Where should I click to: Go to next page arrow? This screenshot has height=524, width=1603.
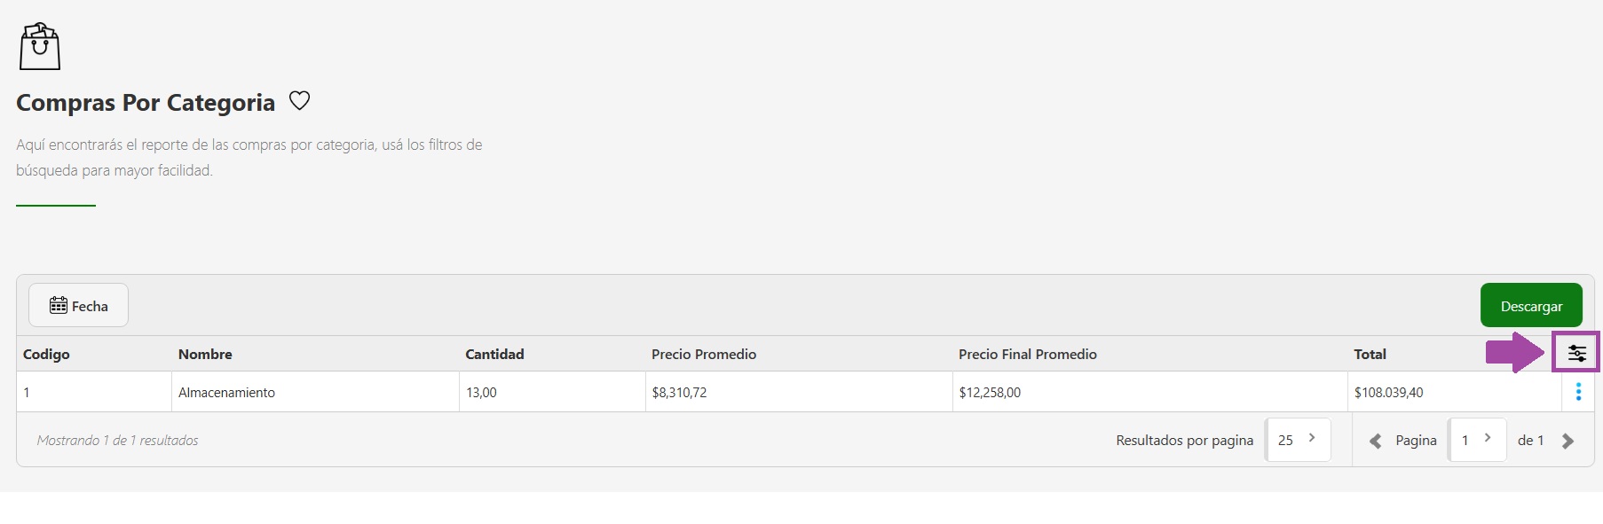tap(1567, 441)
